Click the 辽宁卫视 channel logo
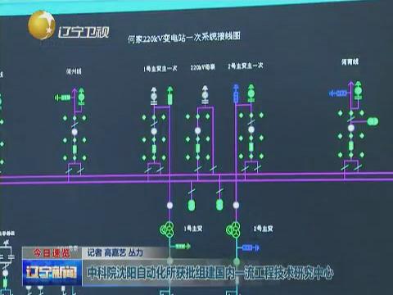The width and height of the screenshot is (393, 295). 69,26
